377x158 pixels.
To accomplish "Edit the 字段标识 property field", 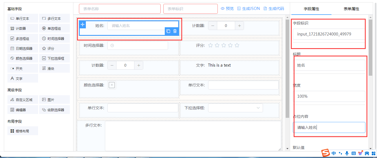I will click(329, 34).
